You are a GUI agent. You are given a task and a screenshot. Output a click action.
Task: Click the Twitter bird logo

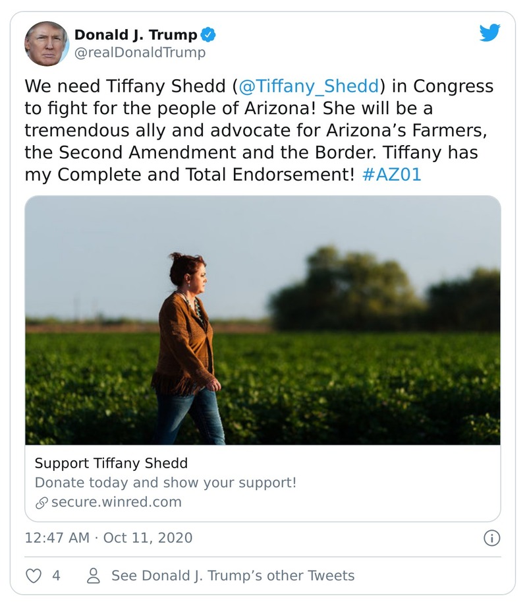[x=489, y=33]
